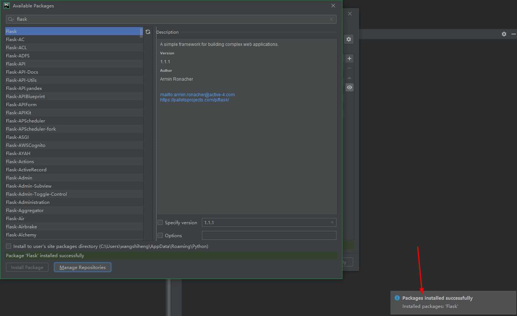517x316 pixels.
Task: Open gear settings in Settings dialog behind
Action: point(349,39)
